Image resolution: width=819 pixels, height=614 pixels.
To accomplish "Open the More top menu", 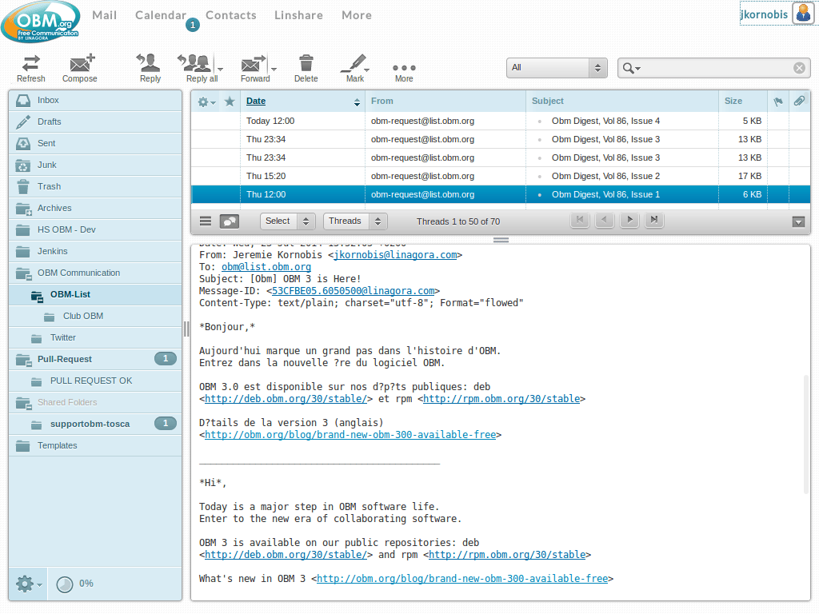I will coord(357,15).
